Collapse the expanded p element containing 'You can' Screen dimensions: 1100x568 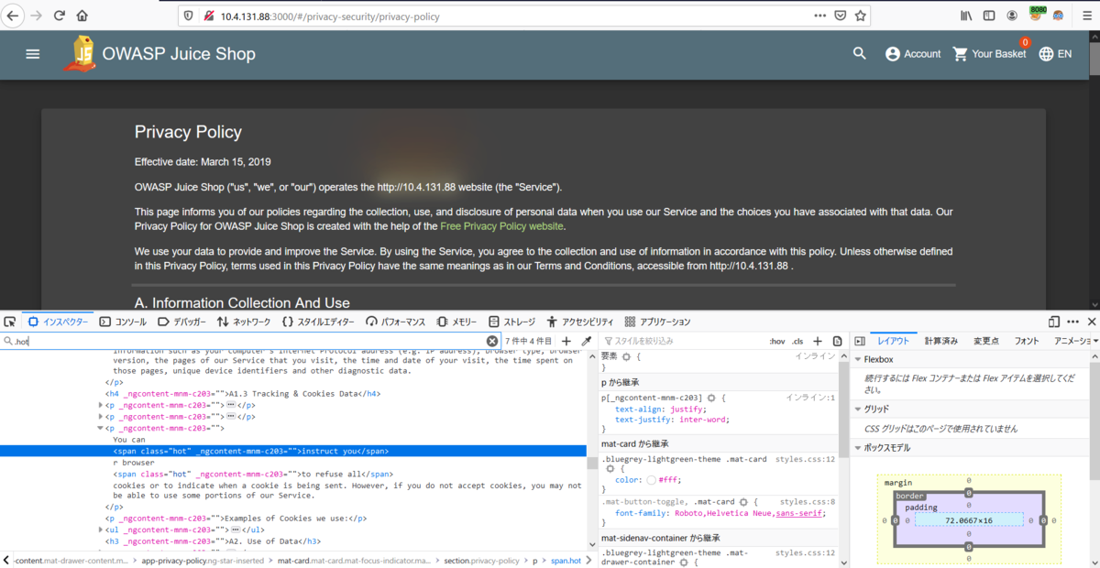coord(101,428)
